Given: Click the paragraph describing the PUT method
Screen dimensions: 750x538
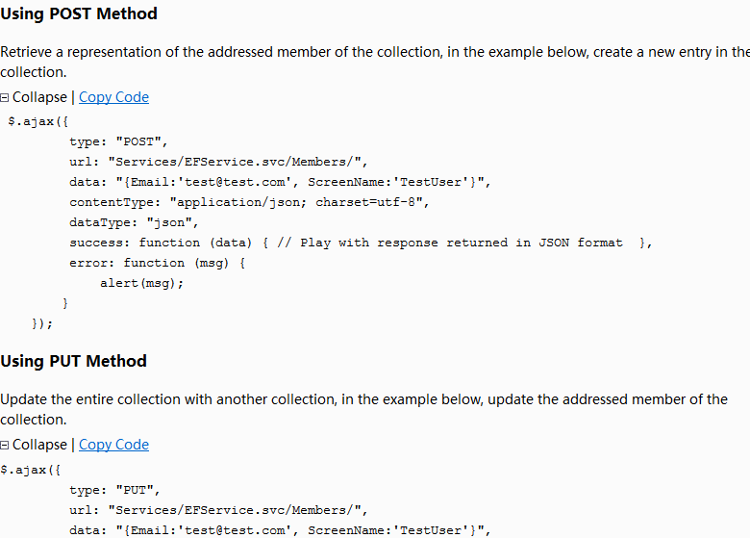Looking at the screenshot, I should tap(363, 409).
